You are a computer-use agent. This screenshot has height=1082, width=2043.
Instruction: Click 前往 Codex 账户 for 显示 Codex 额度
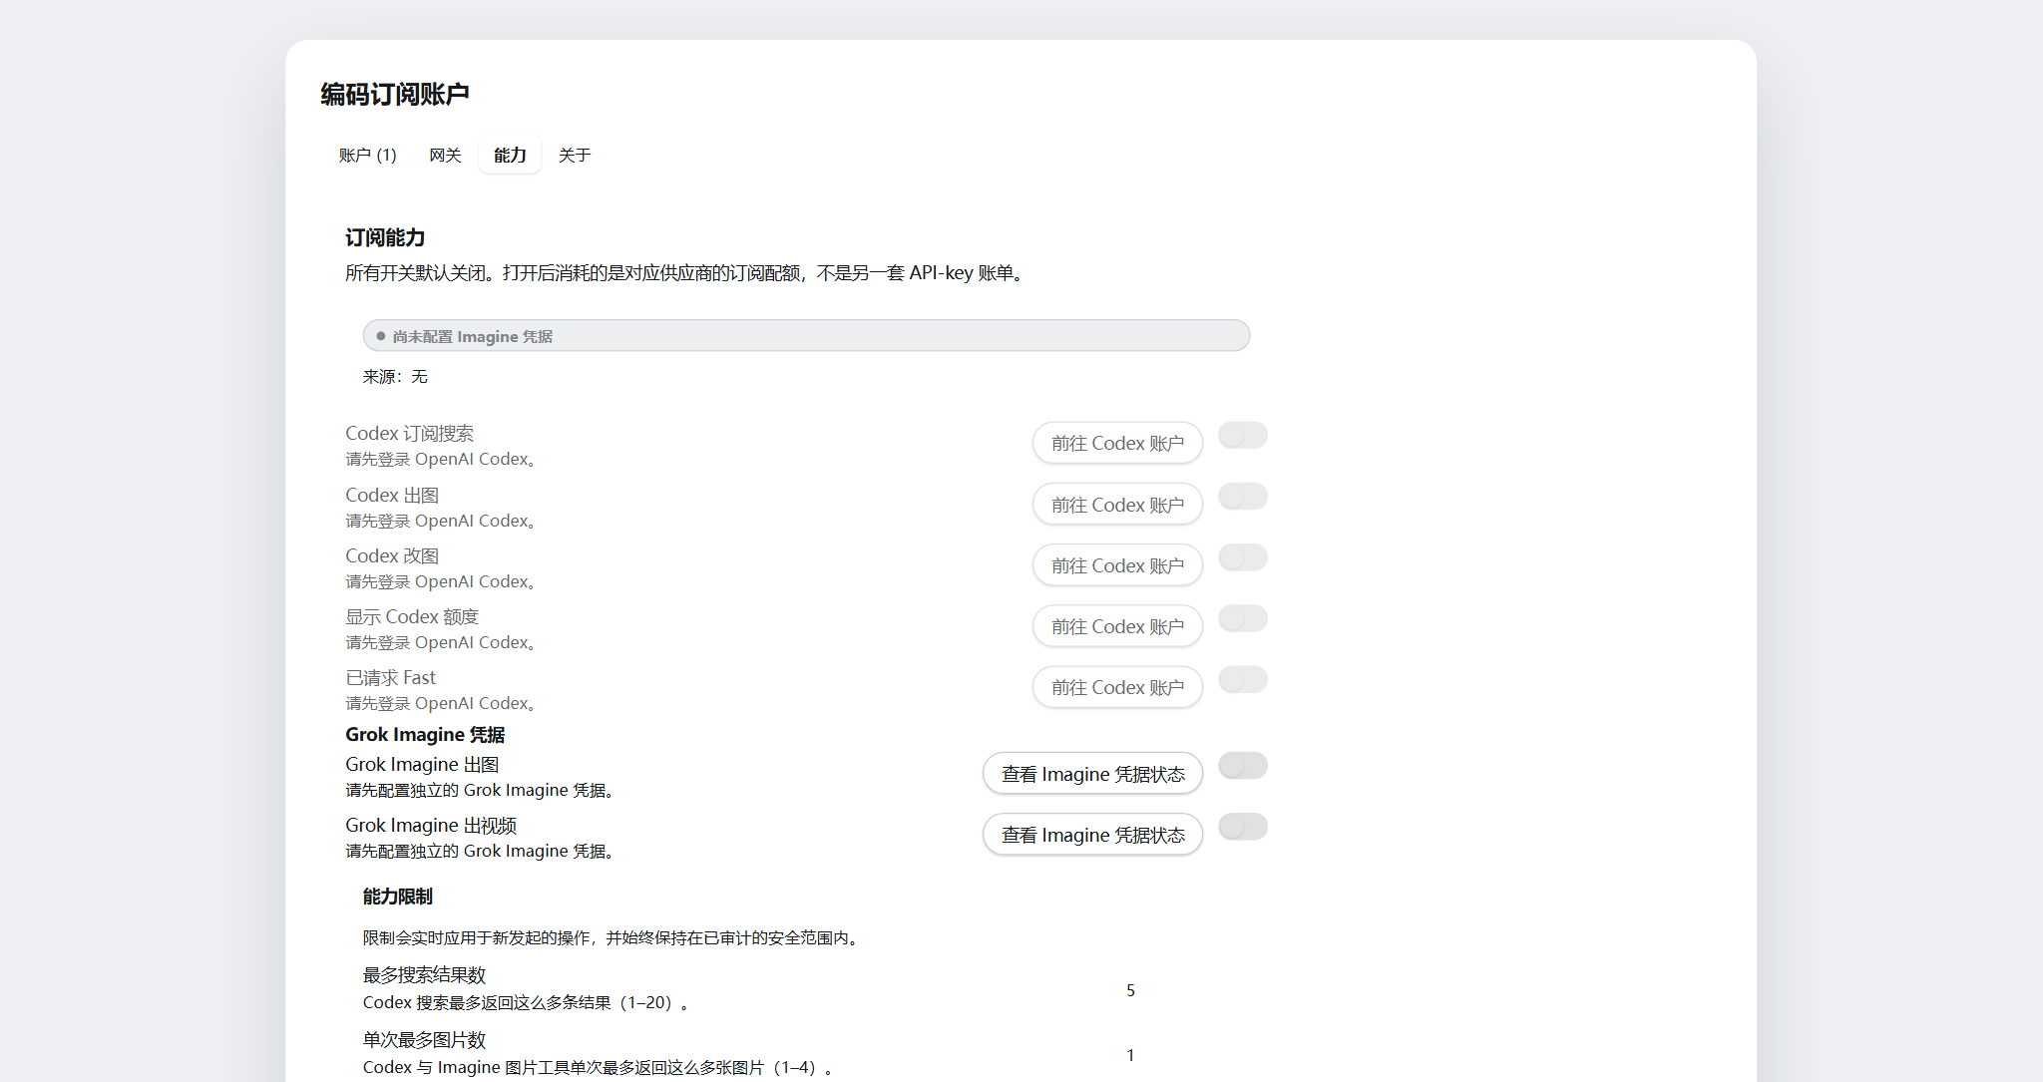click(x=1117, y=626)
